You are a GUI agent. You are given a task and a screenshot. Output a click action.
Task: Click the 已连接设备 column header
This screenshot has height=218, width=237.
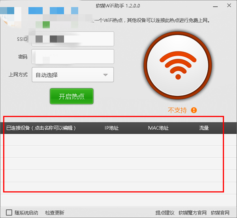click(41, 128)
